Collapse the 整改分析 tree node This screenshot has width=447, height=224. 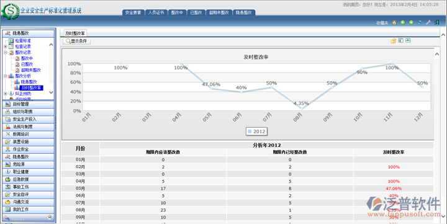(6, 76)
